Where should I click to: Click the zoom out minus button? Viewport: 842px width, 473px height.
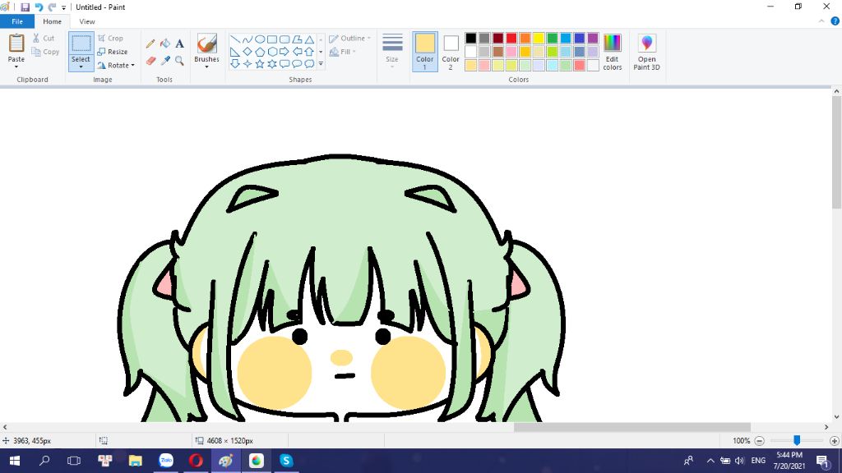click(759, 441)
